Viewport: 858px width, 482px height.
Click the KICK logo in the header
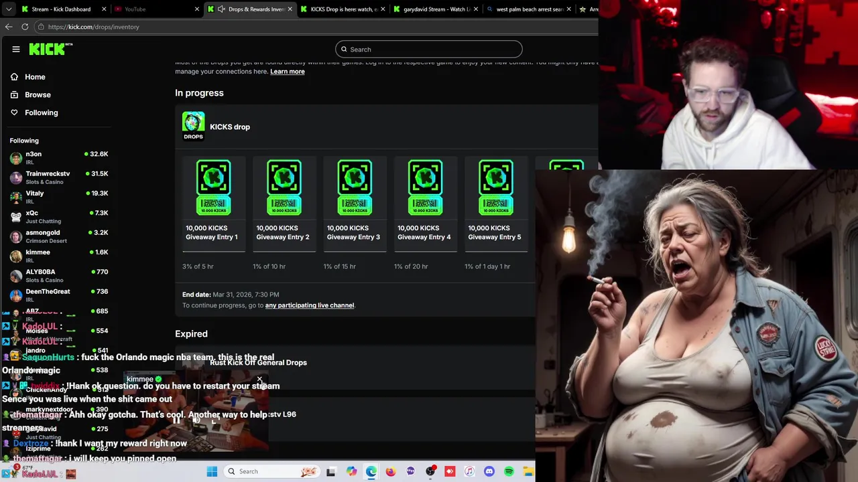[51, 49]
